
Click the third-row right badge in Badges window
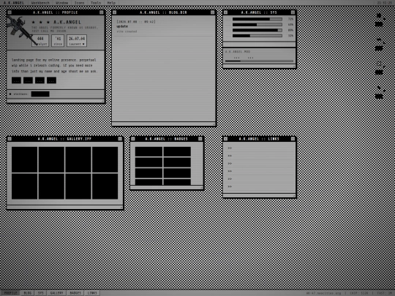[177, 173]
